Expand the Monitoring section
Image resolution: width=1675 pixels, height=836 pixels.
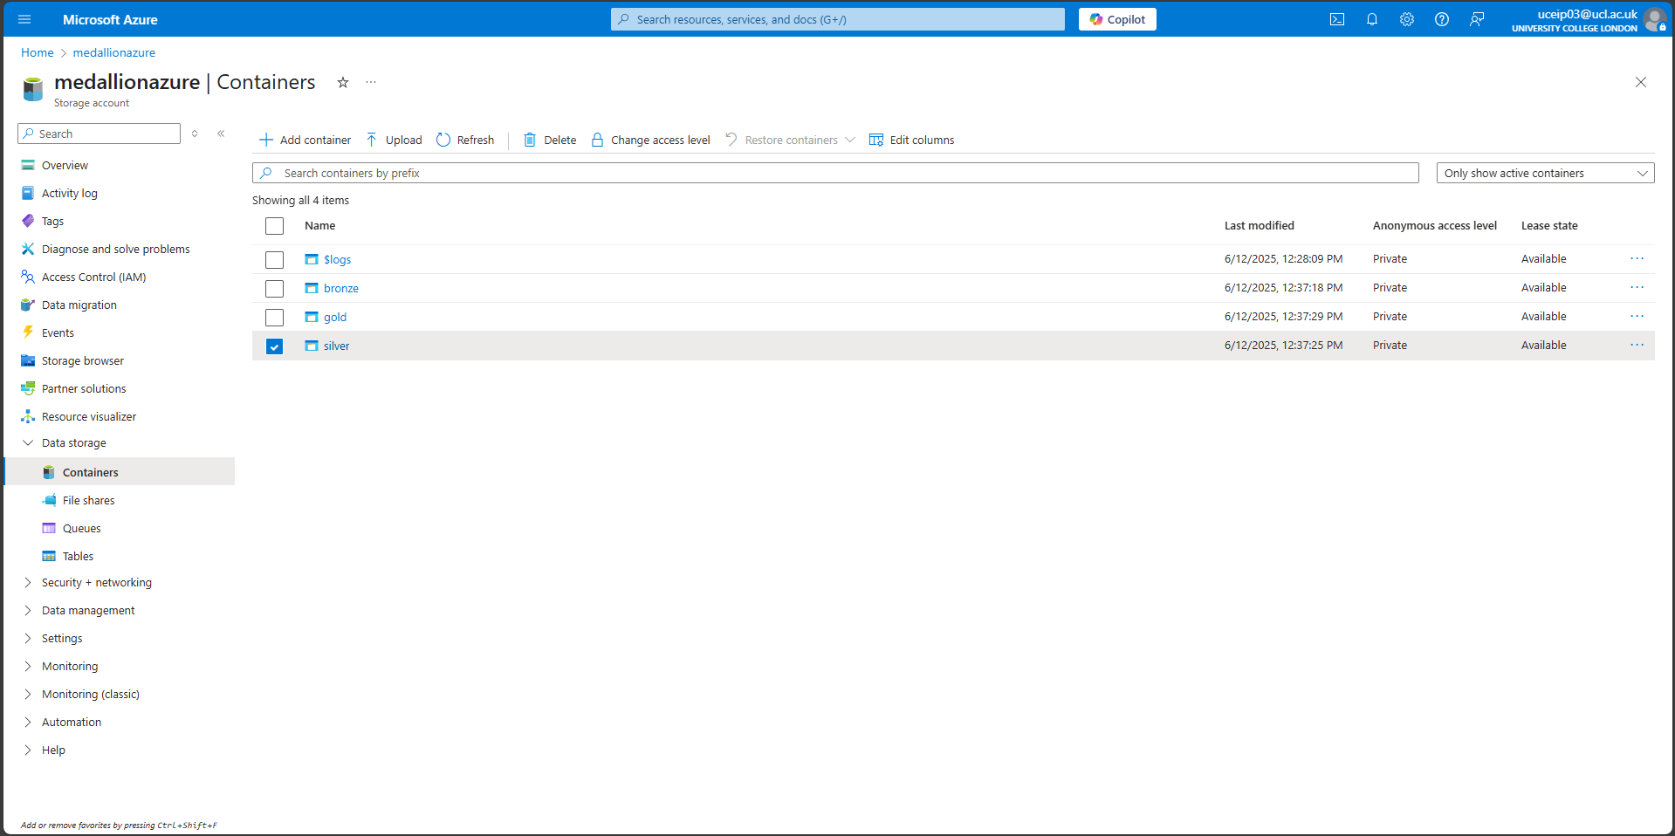(28, 666)
